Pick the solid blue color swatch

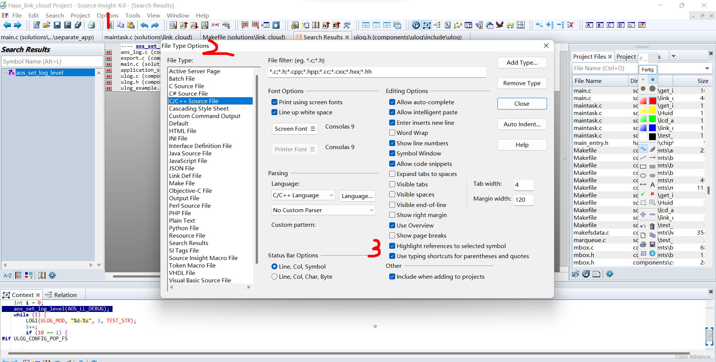pyautogui.click(x=652, y=128)
